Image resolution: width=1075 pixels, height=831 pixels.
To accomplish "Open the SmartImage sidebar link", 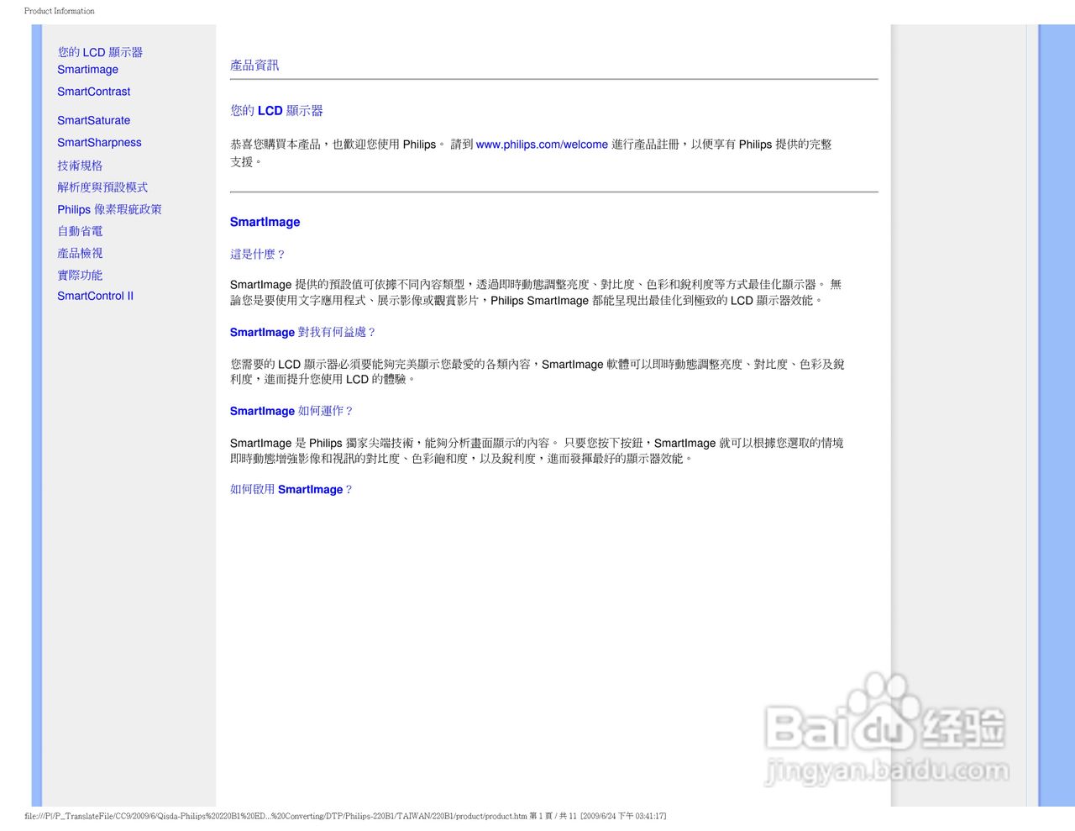I will pos(87,70).
